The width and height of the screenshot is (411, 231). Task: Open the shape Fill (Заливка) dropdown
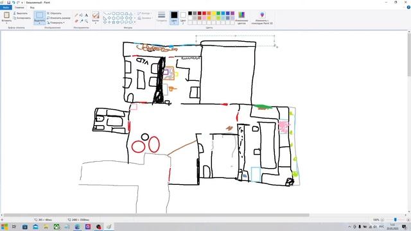click(x=144, y=18)
